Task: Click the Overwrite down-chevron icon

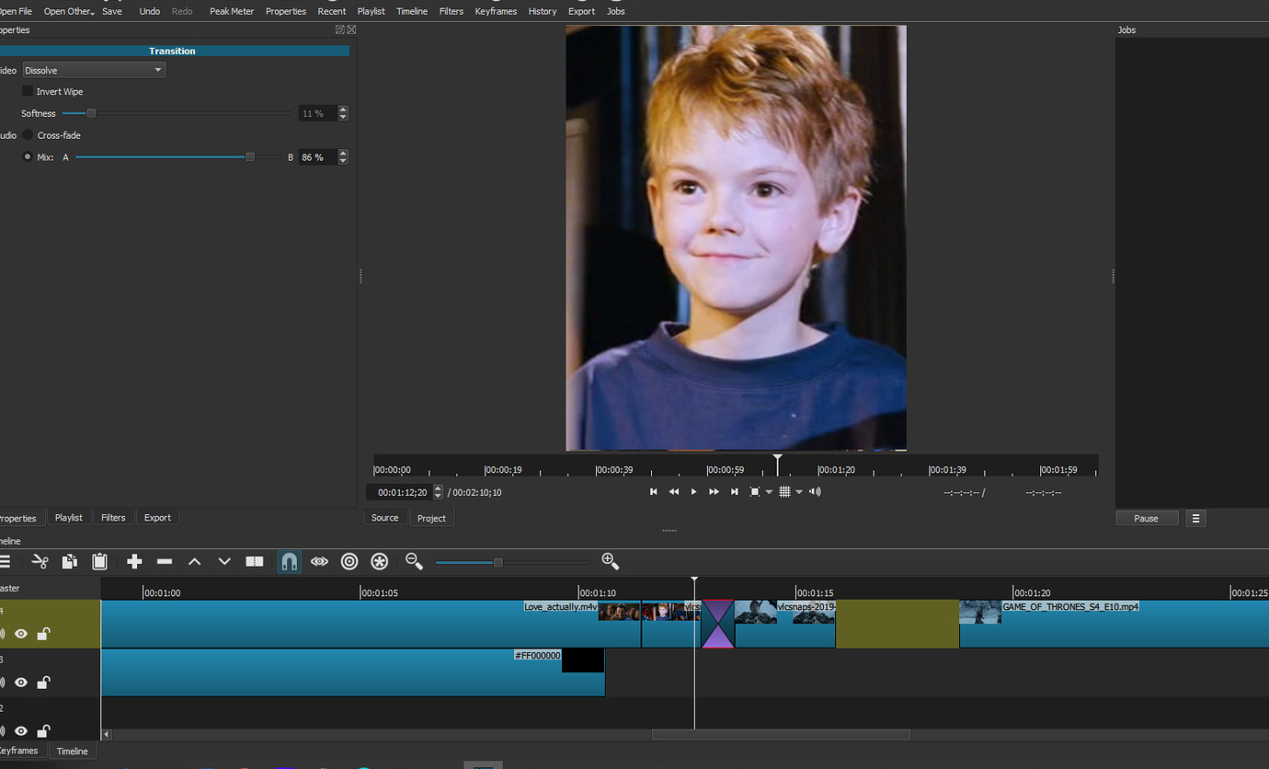Action: pos(224,561)
